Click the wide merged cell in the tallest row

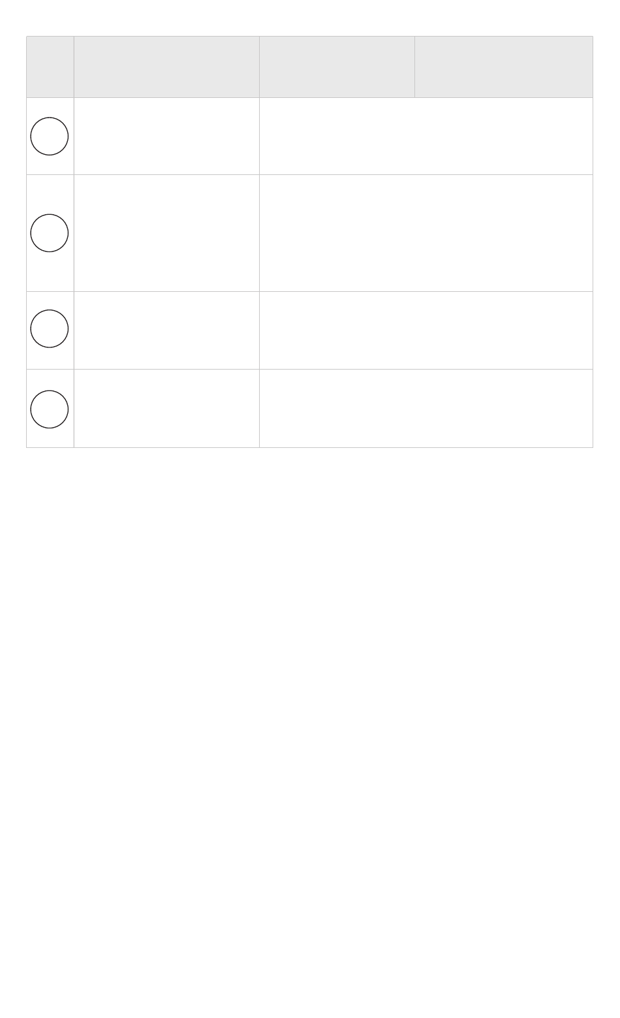point(426,233)
